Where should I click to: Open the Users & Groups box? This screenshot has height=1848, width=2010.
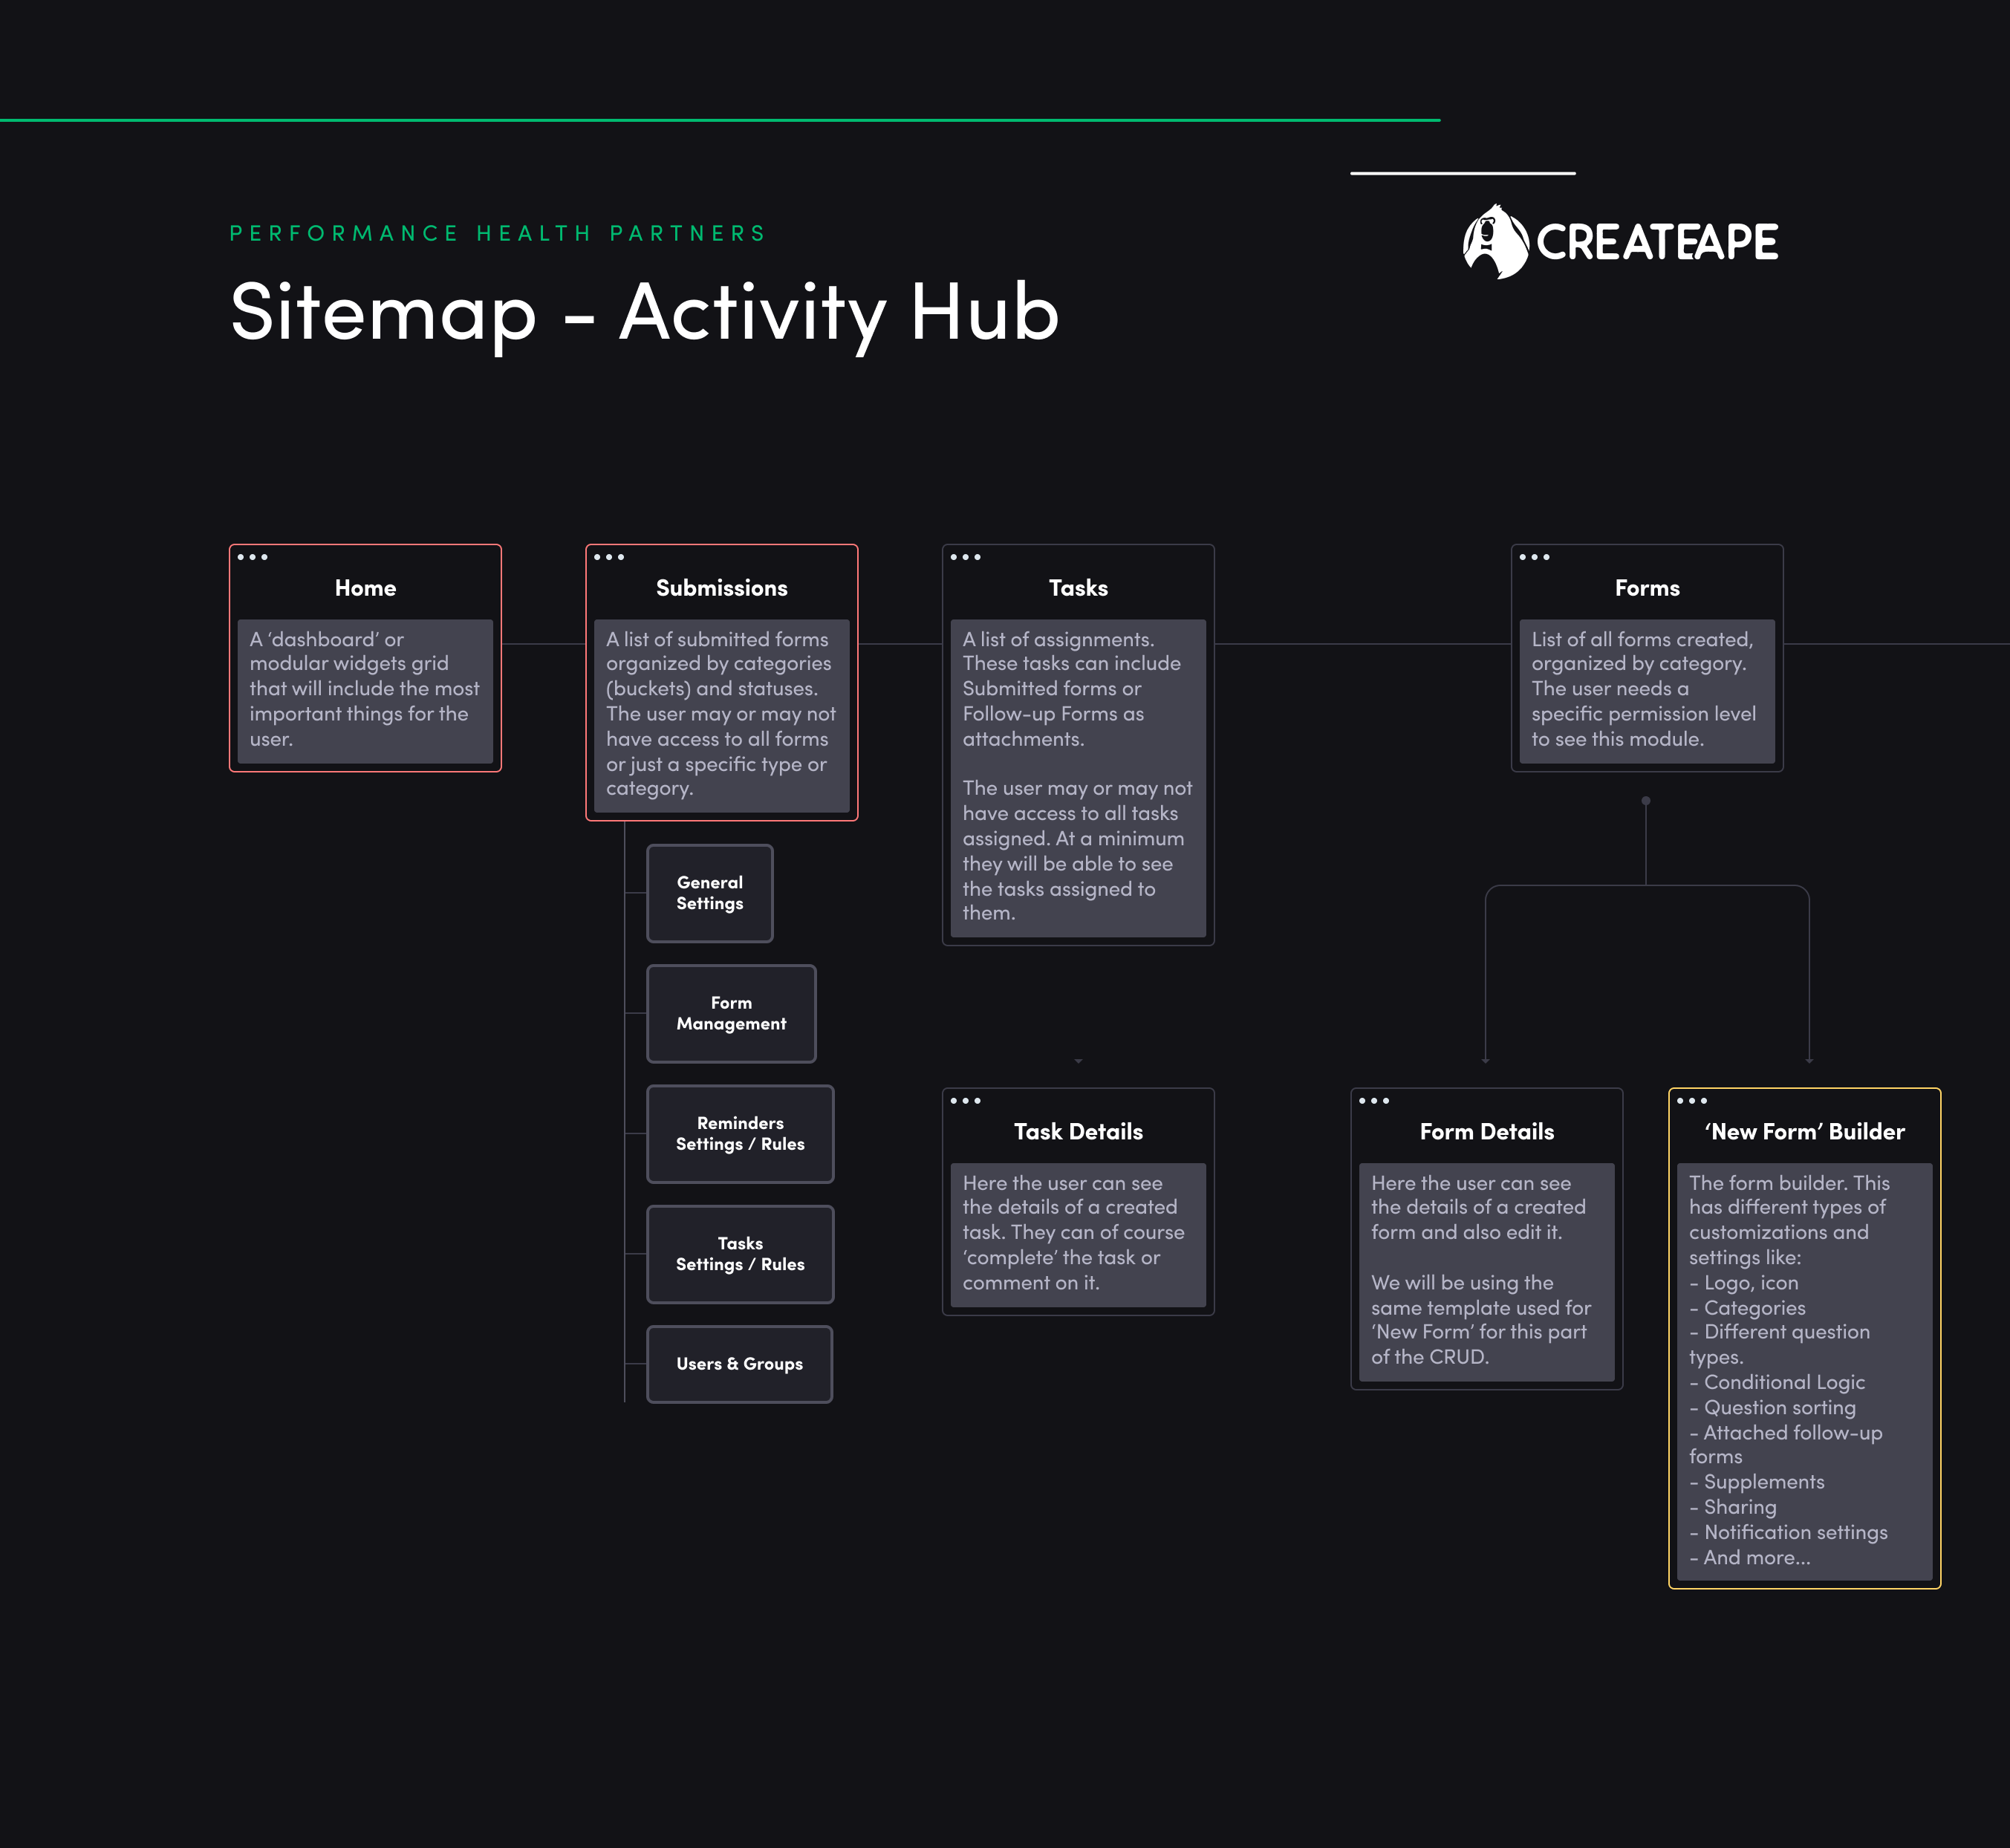pyautogui.click(x=740, y=1364)
